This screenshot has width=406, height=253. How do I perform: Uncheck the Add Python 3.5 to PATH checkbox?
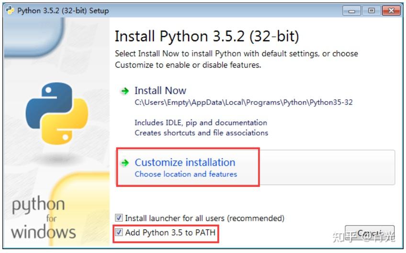coord(119,233)
